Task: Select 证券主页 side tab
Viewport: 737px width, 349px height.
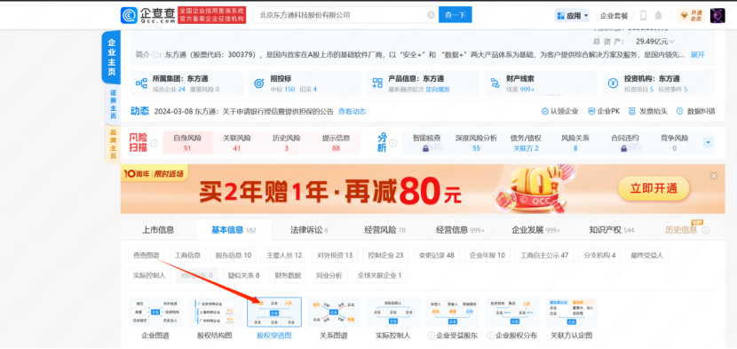Action: (113, 105)
